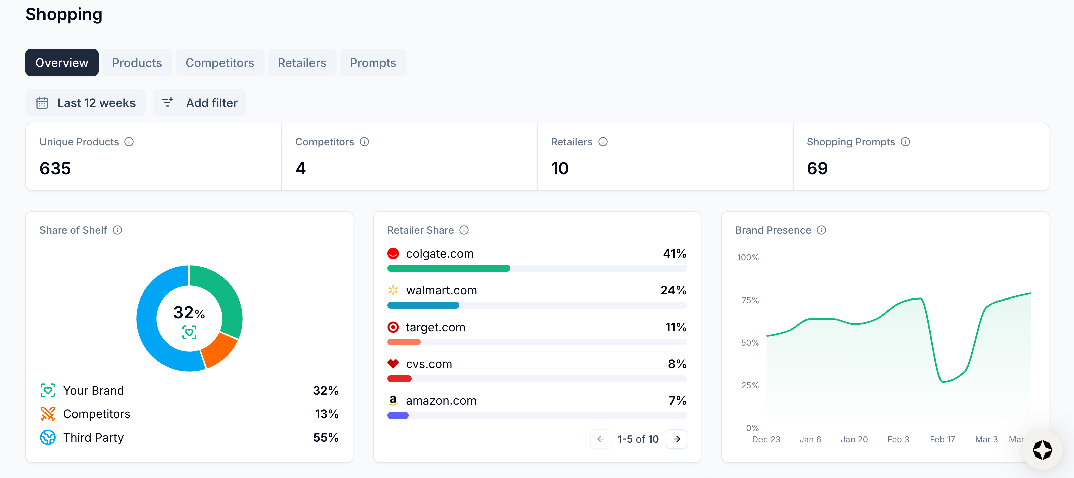Click the colgate.com retailer row
Viewport: 1074px width, 478px height.
pos(439,254)
